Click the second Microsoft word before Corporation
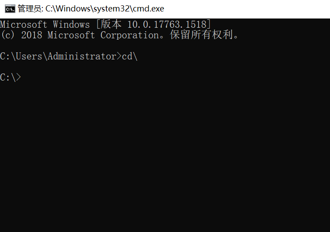The width and height of the screenshot is (330, 232). 71,35
